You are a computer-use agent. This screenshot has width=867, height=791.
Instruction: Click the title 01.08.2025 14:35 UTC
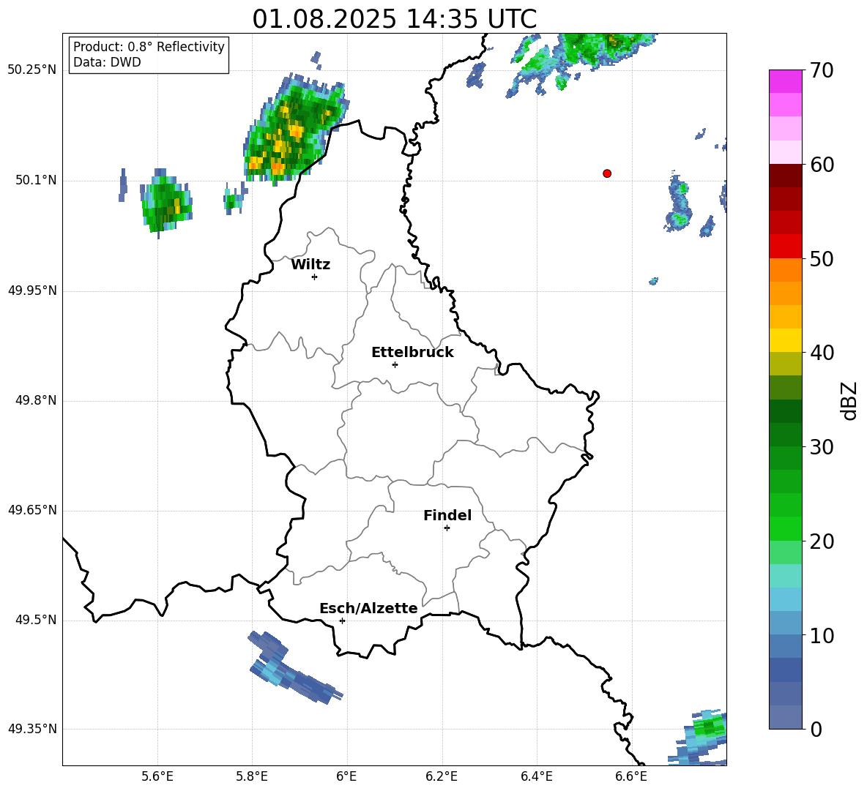tap(394, 19)
